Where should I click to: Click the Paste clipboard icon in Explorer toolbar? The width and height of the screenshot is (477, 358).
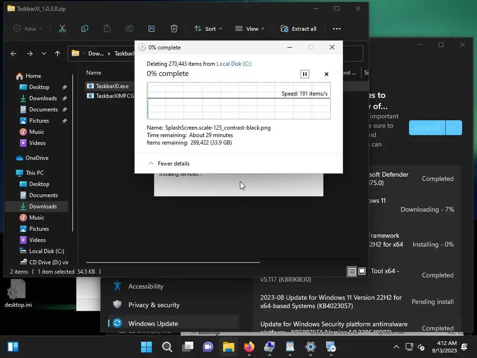pyautogui.click(x=107, y=28)
